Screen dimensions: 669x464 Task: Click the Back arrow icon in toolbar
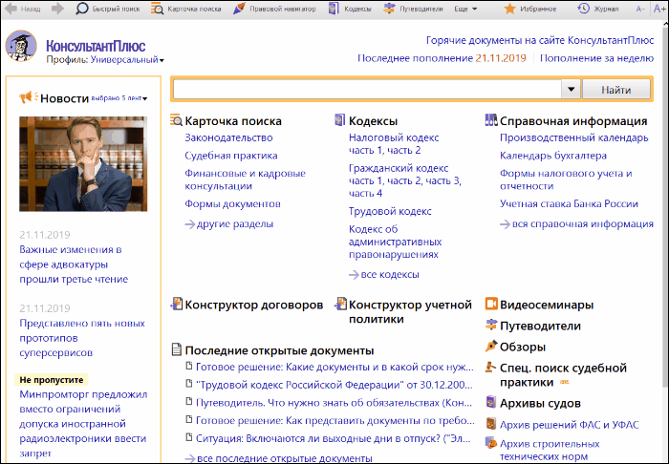tap(11, 9)
